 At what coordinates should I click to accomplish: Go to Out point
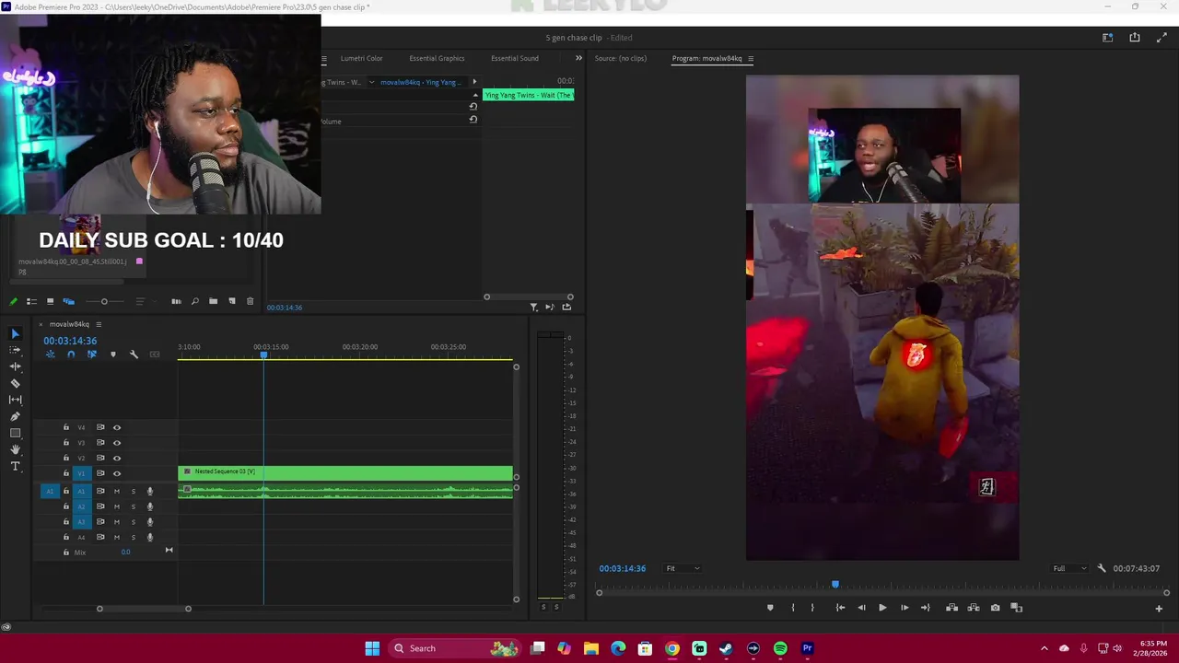click(x=926, y=608)
